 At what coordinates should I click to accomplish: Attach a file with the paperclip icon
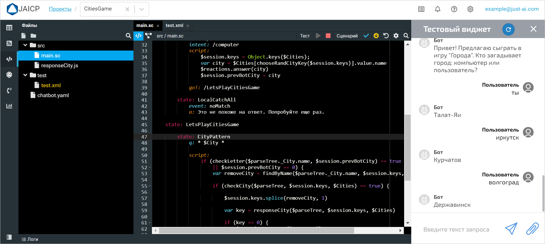(x=532, y=229)
